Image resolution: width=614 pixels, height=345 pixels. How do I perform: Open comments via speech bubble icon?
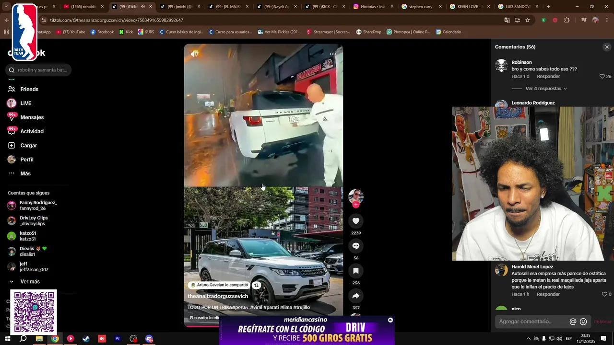click(356, 246)
